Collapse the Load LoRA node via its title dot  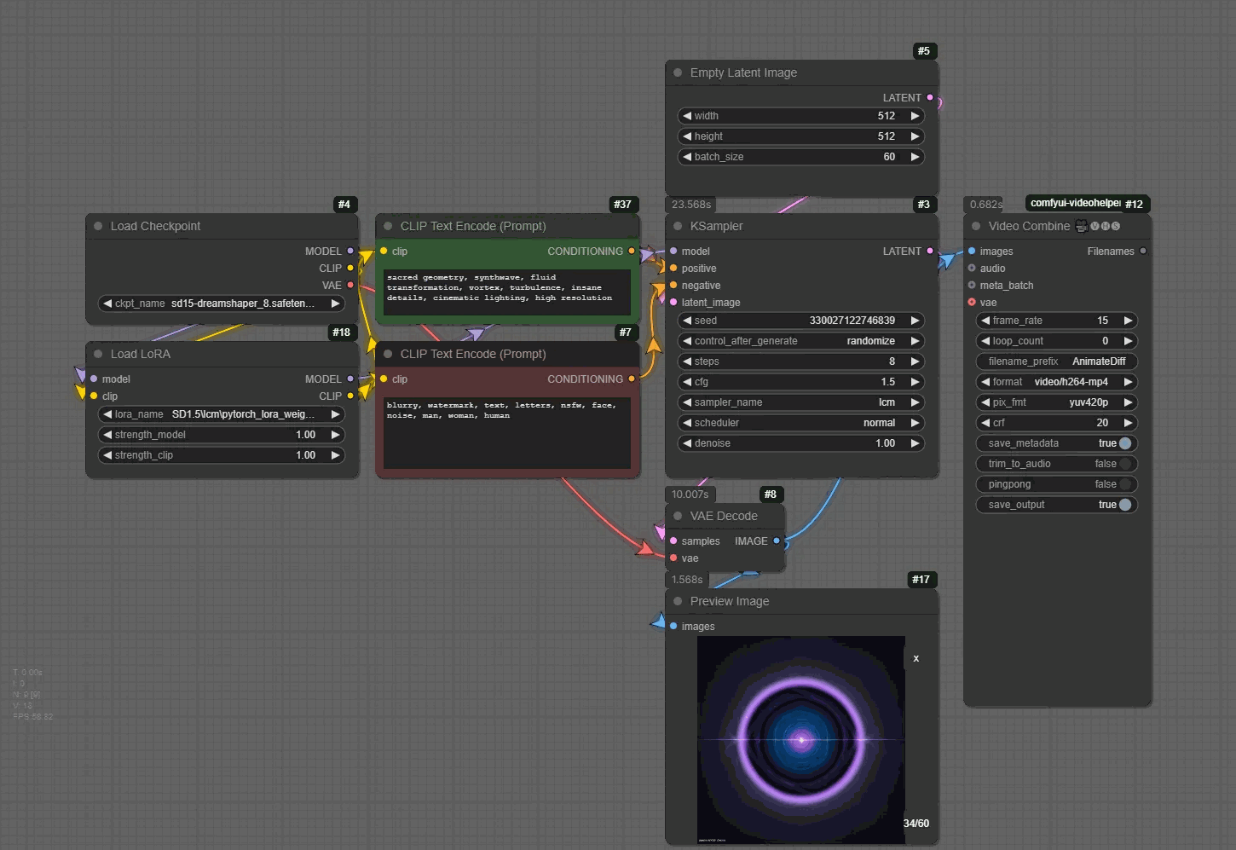click(x=98, y=354)
